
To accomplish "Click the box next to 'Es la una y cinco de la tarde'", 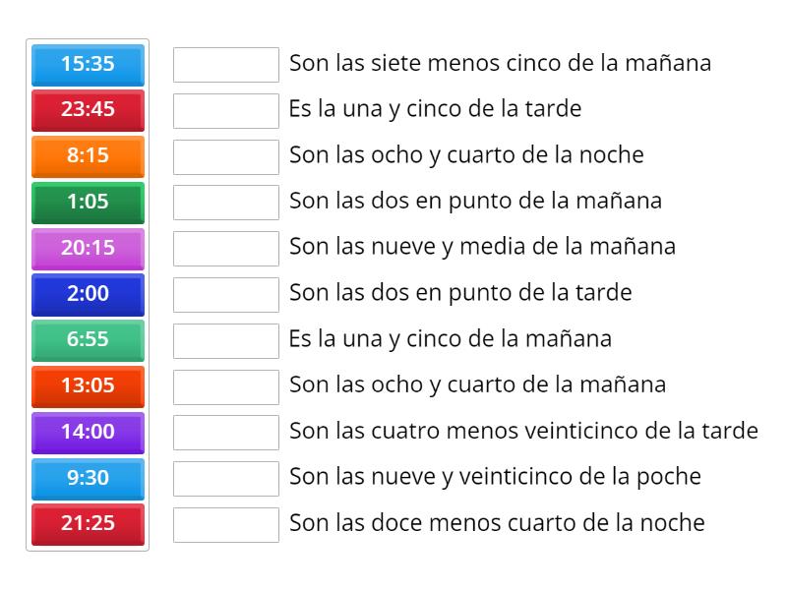I will (x=225, y=110).
